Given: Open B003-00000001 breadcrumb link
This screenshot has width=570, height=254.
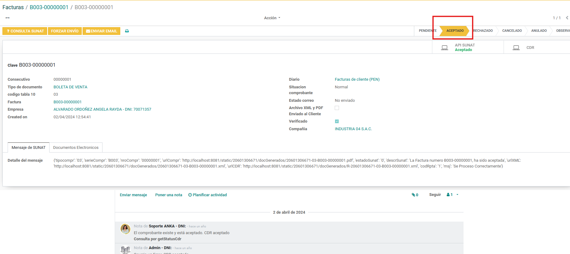Looking at the screenshot, I should pos(49,7).
